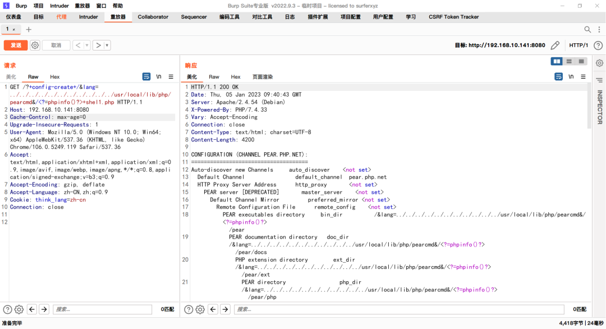Expand the INSPECTOR side panel

[600, 107]
